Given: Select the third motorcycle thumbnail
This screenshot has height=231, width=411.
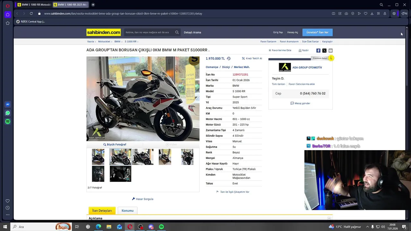Looking at the screenshot, I should tap(143, 157).
